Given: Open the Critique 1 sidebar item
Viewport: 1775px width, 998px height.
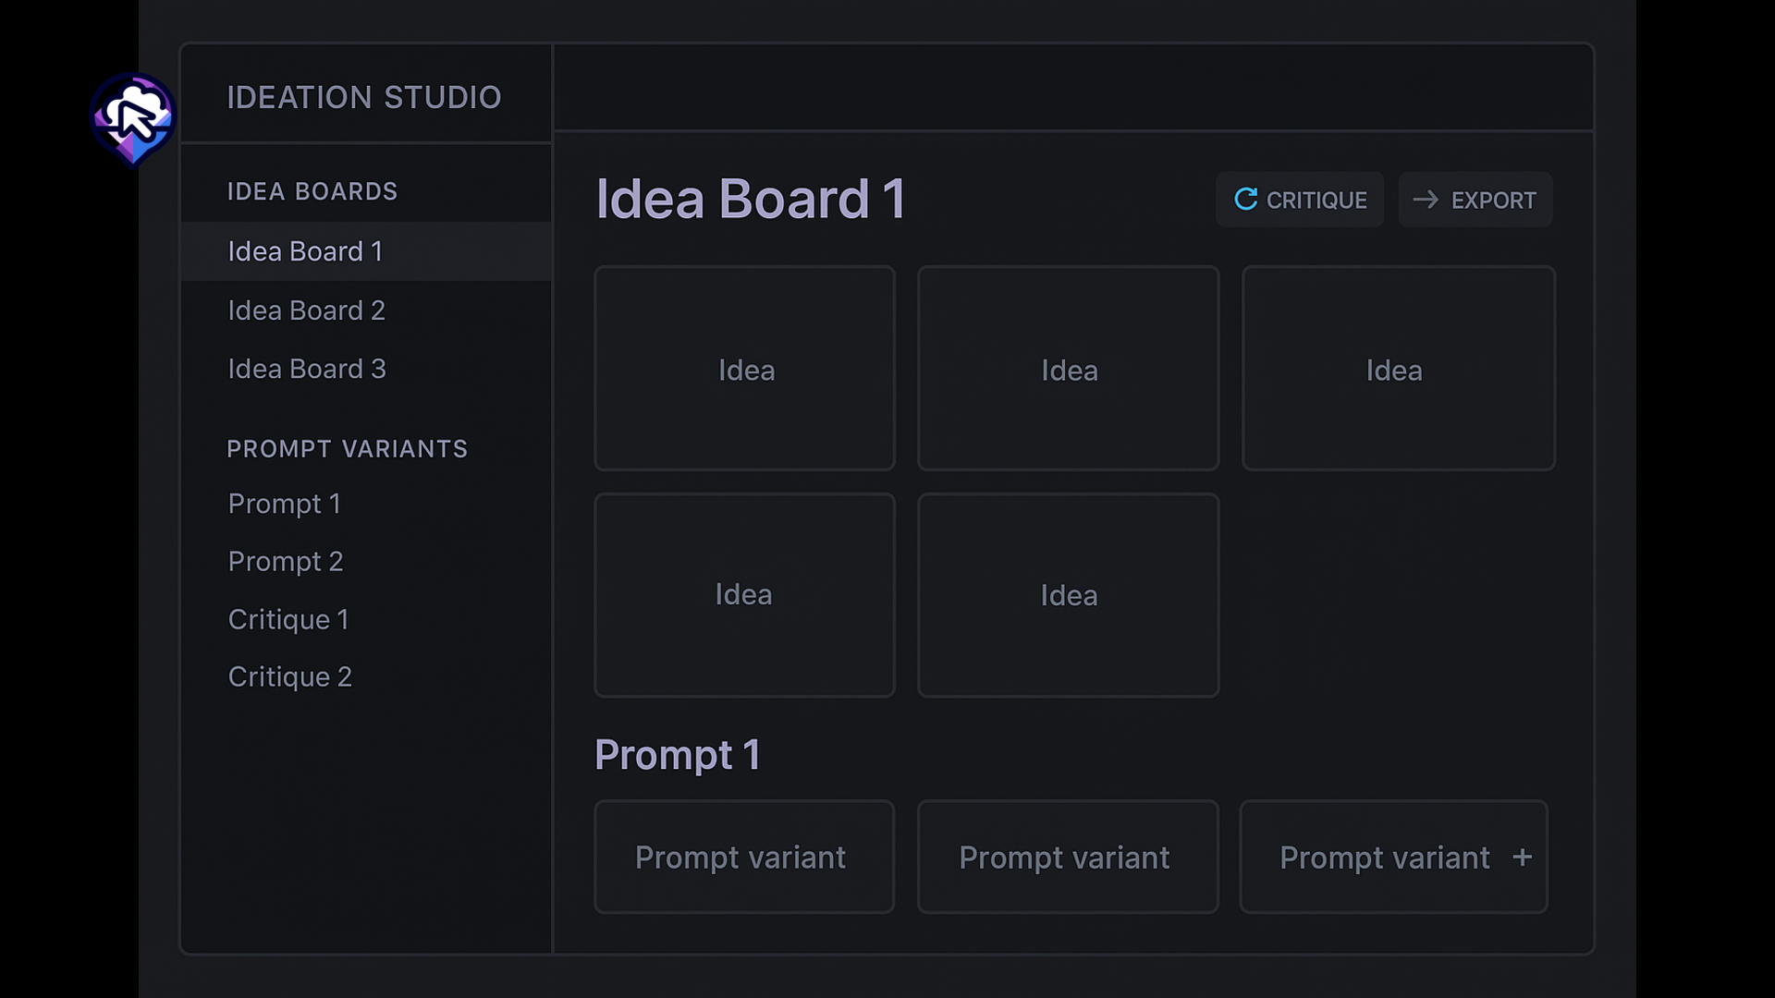Looking at the screenshot, I should (288, 619).
